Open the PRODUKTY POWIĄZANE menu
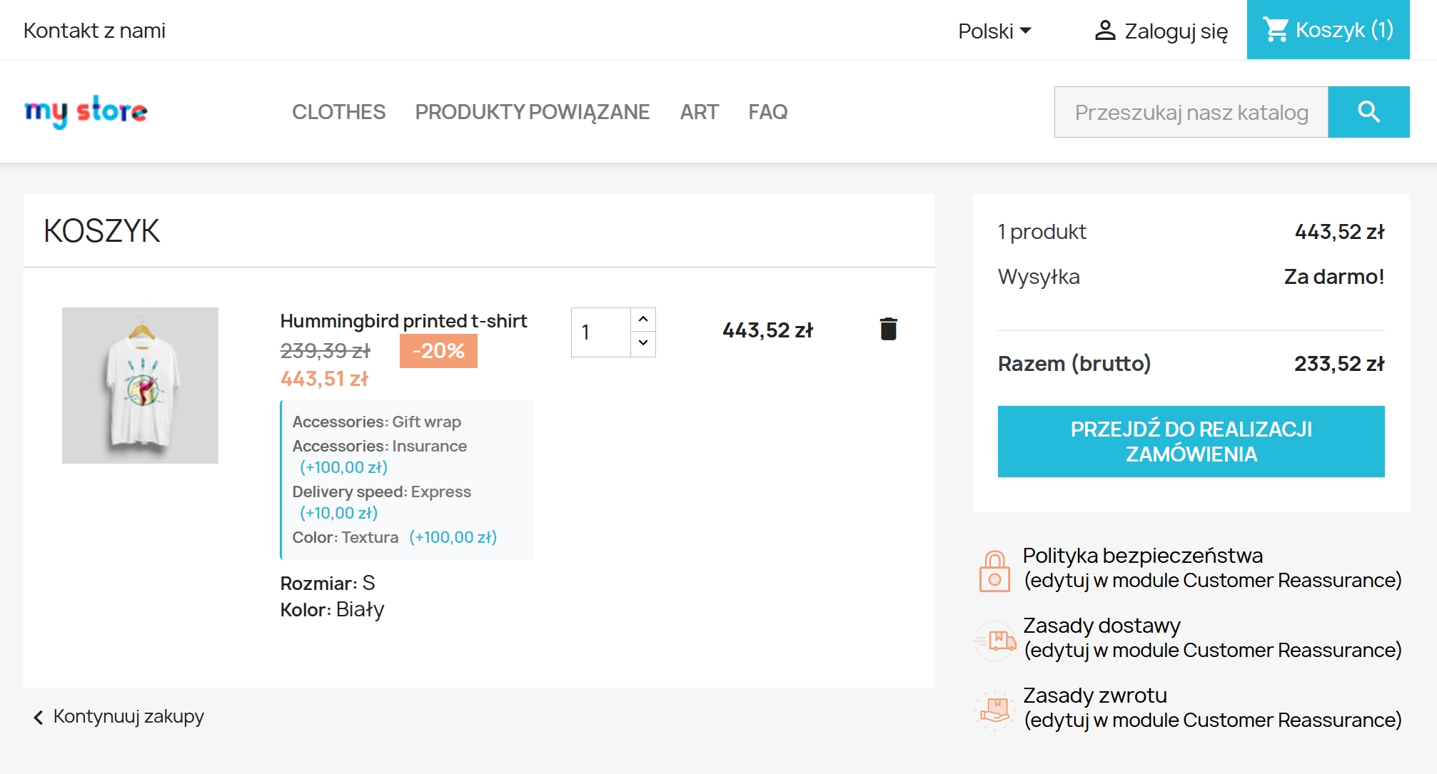Image resolution: width=1437 pixels, height=774 pixels. click(532, 112)
